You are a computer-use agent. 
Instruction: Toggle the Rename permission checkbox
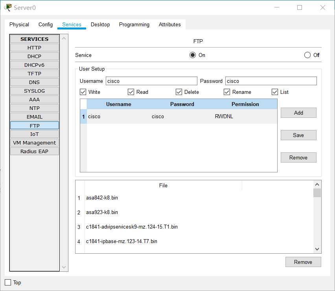point(227,92)
